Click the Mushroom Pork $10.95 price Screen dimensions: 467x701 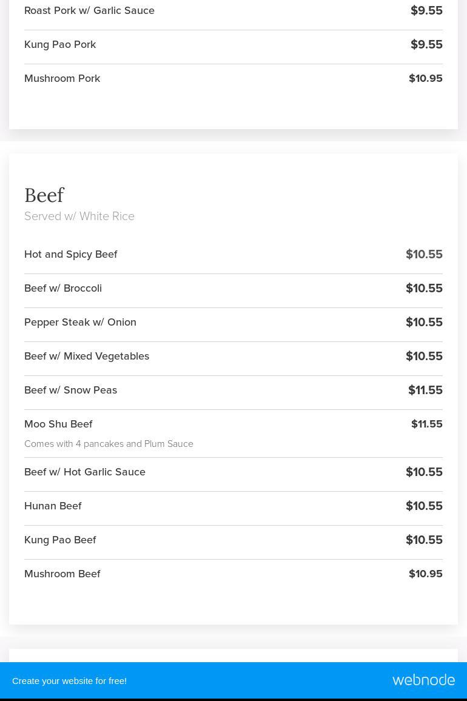[425, 78]
